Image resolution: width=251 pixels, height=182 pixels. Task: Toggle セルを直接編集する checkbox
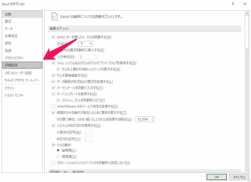pos(53,75)
